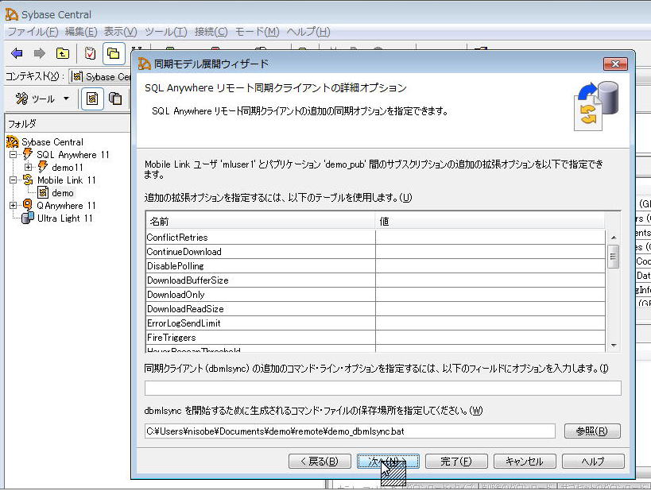Viewport: 651px width, 491px height.
Task: Click the dbmlsync command-line options input field
Action: (382, 389)
